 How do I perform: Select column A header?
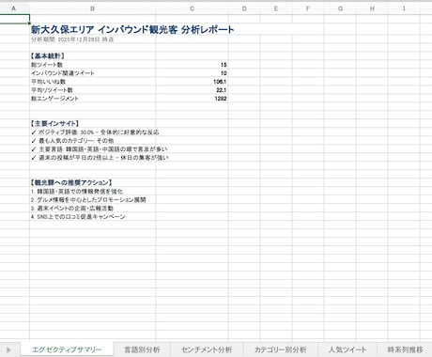[x=14, y=8]
